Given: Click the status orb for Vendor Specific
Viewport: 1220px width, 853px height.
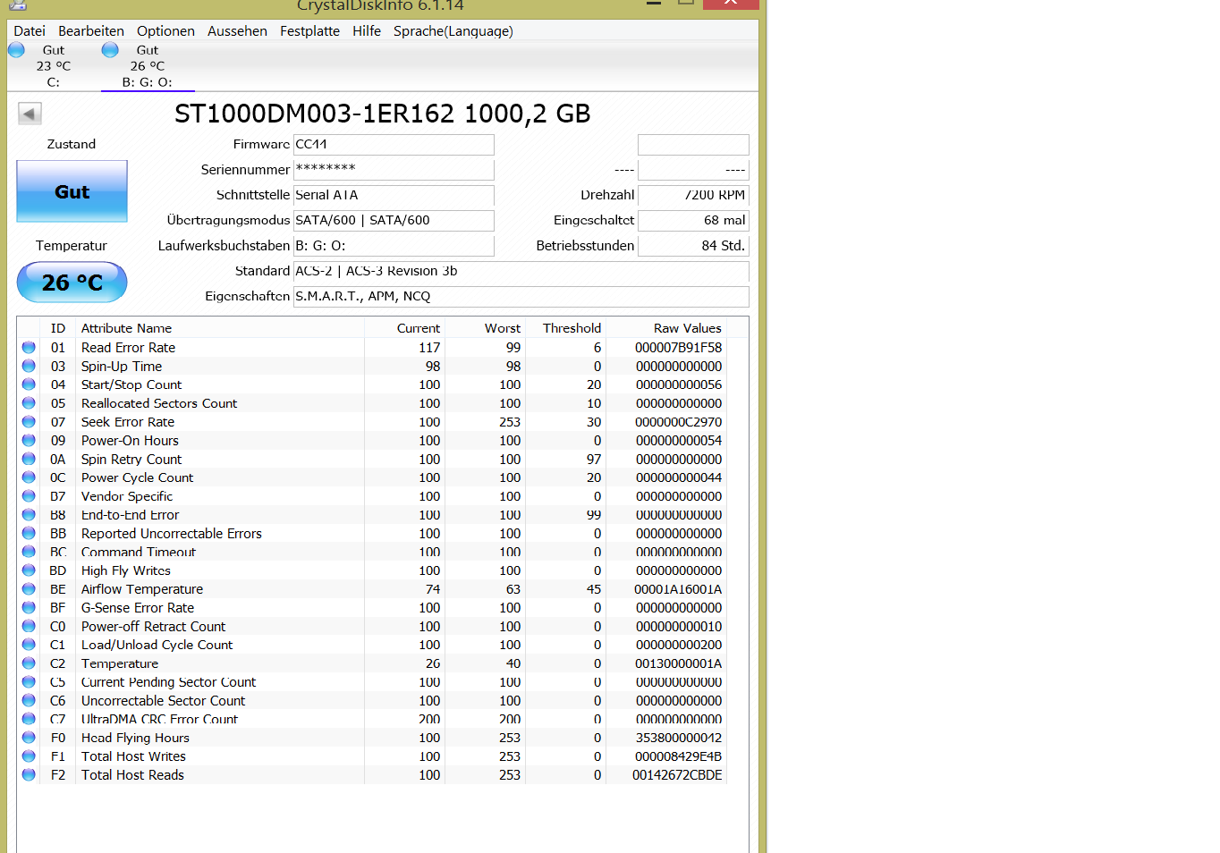Looking at the screenshot, I should (29, 496).
